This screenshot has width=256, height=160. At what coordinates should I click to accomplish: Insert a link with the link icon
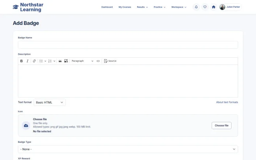(34, 61)
